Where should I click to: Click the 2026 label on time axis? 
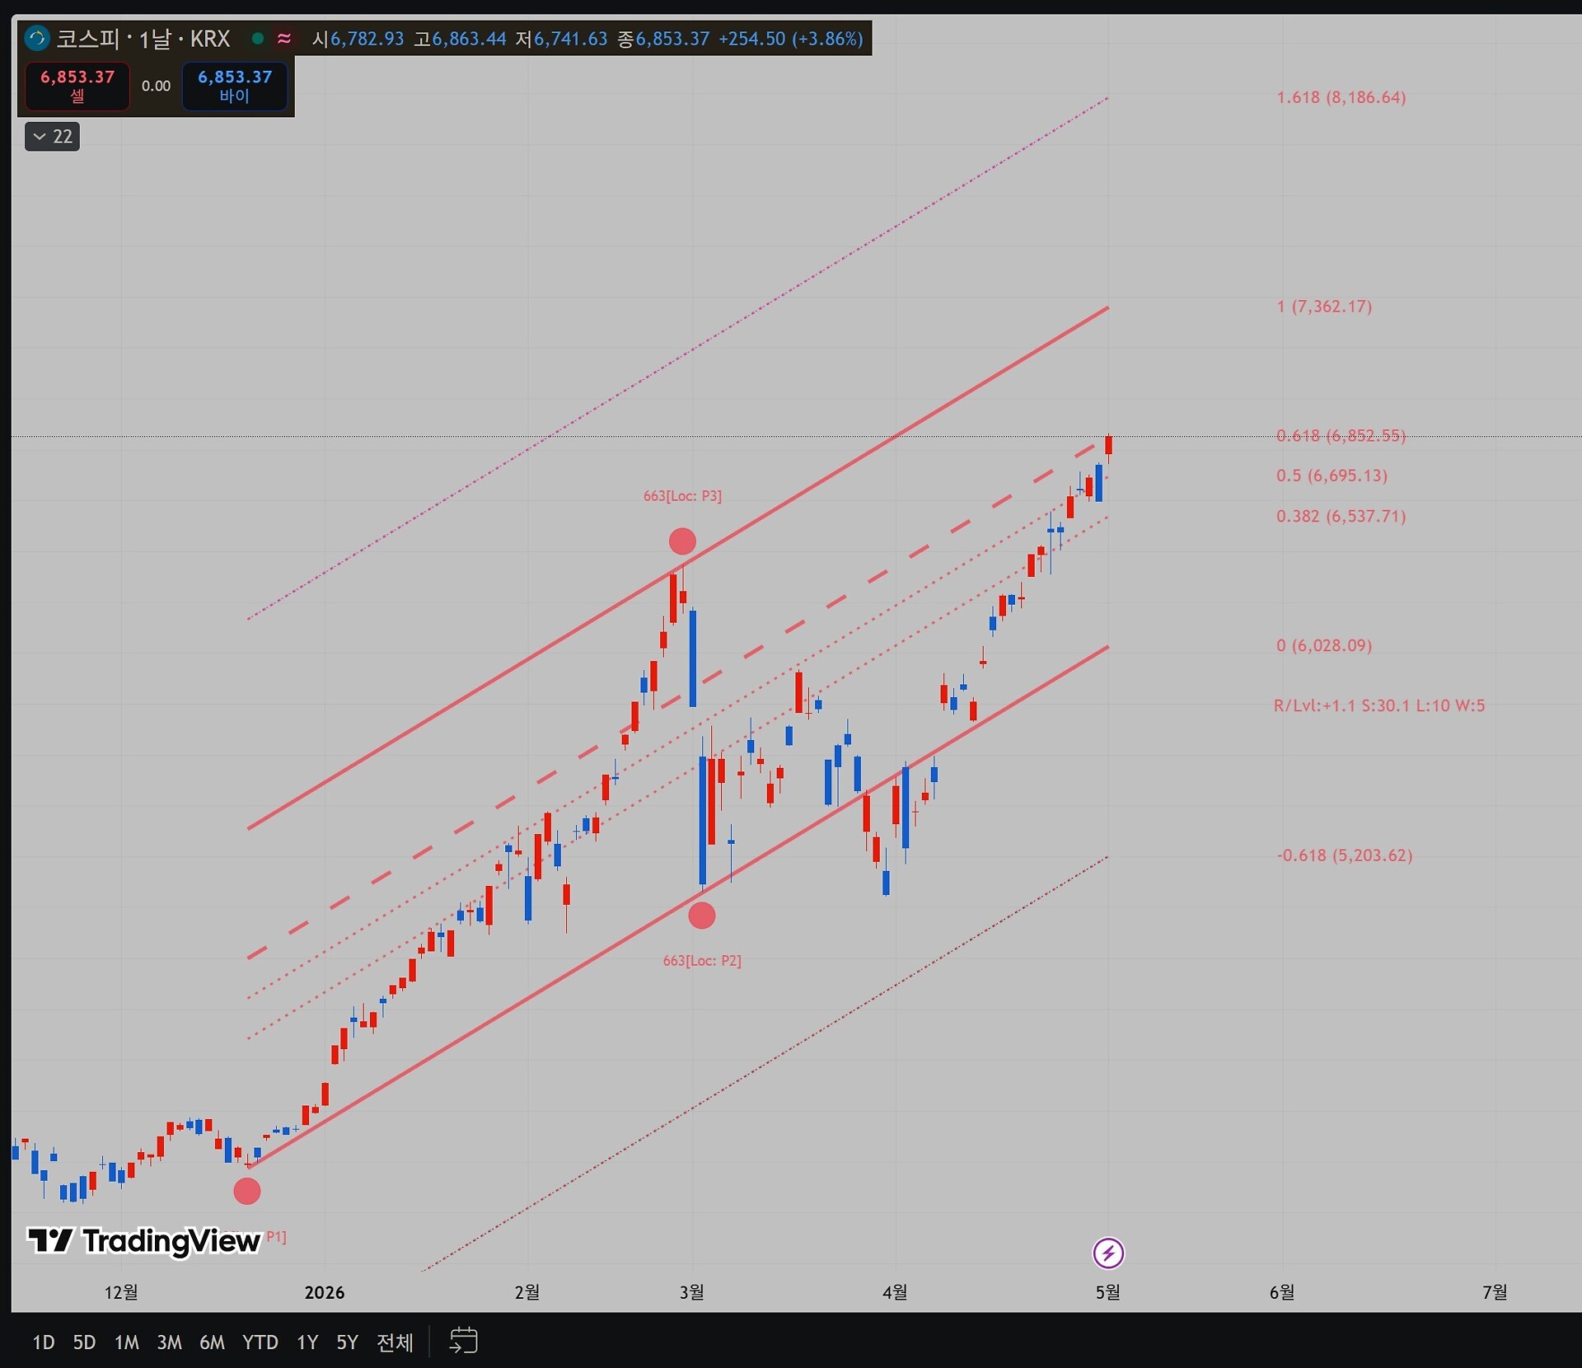[325, 1292]
